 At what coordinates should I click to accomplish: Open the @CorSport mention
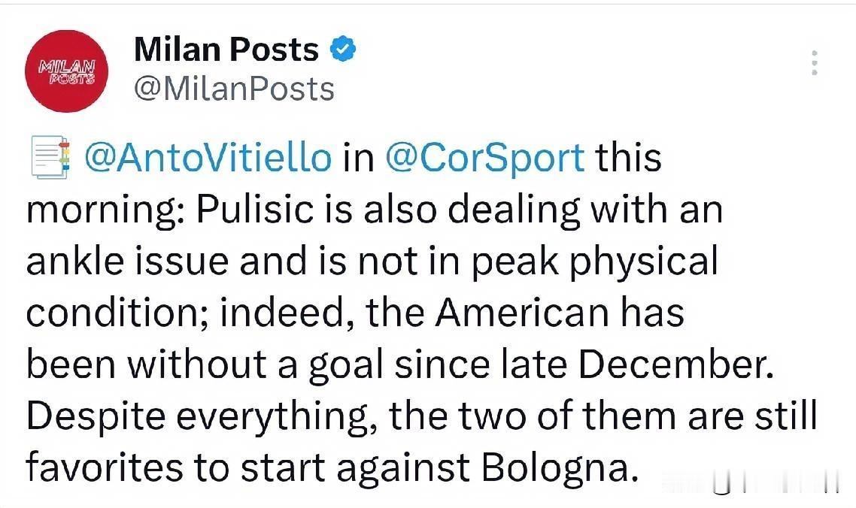[x=484, y=158]
